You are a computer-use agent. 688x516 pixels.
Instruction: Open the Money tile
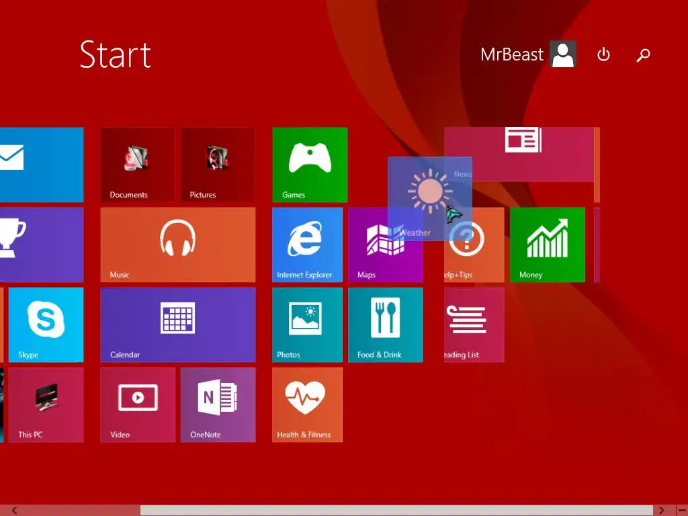pos(547,245)
